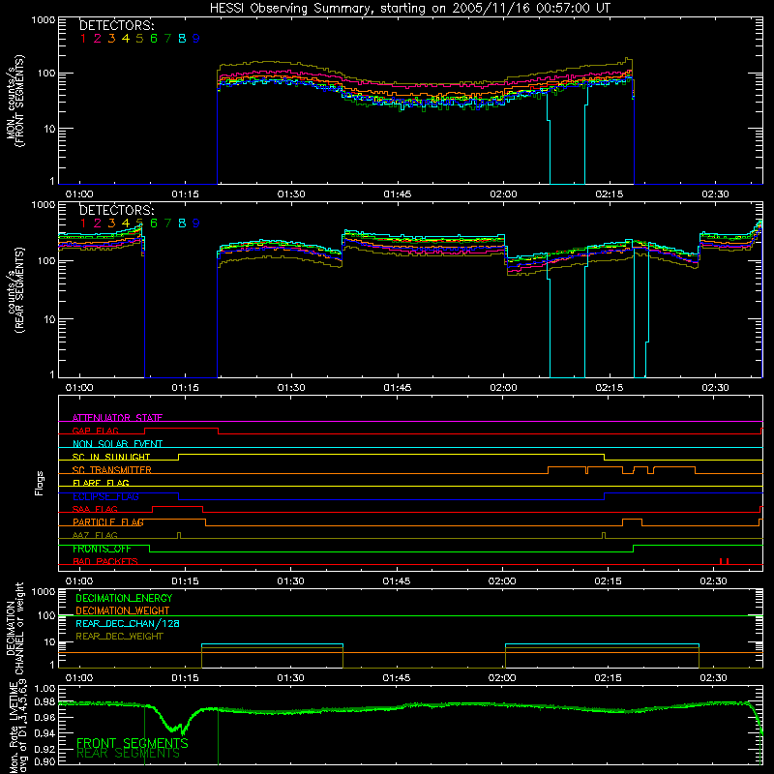Click the SC_TRANSMITTER flag label

click(x=112, y=470)
